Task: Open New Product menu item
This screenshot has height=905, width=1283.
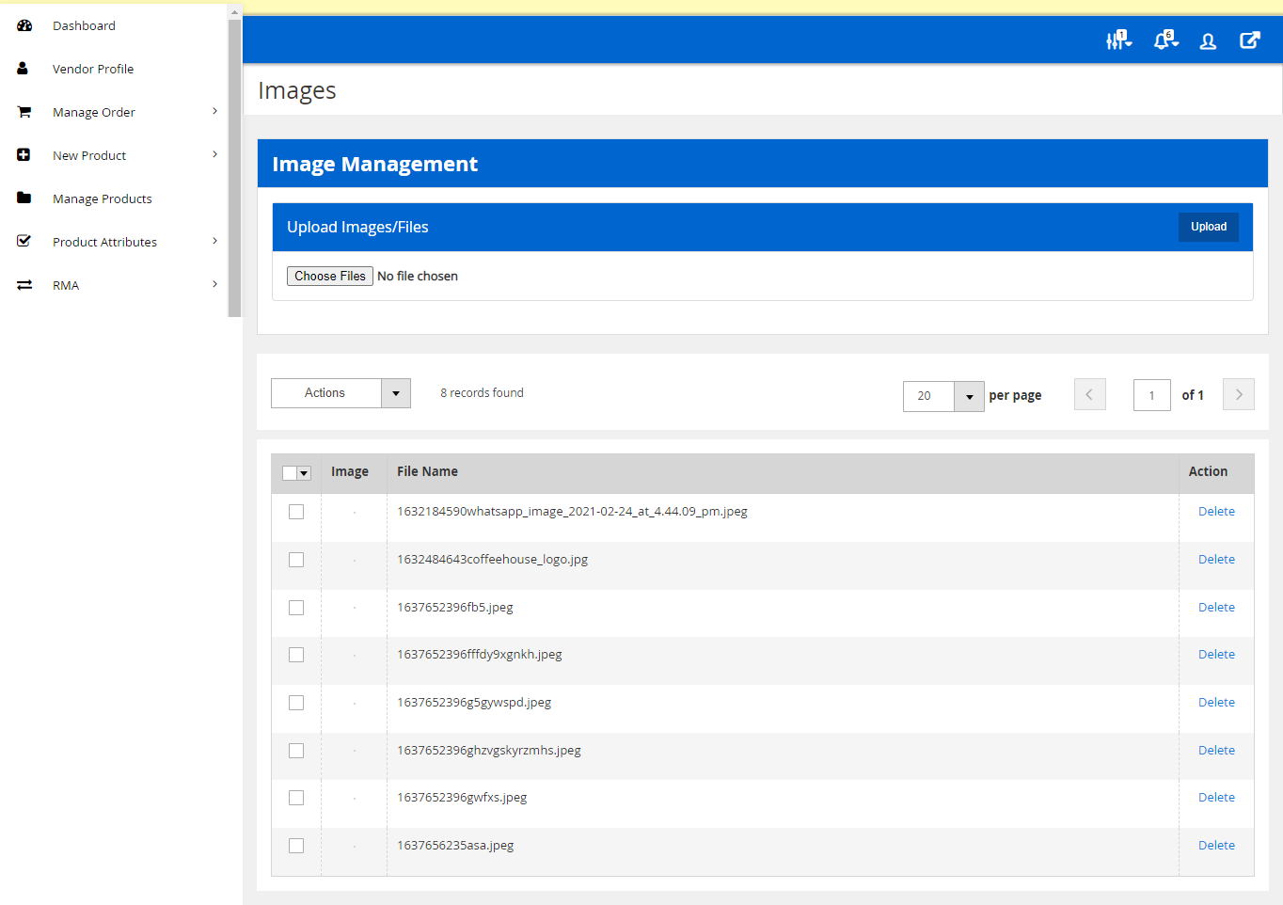Action: [x=89, y=155]
